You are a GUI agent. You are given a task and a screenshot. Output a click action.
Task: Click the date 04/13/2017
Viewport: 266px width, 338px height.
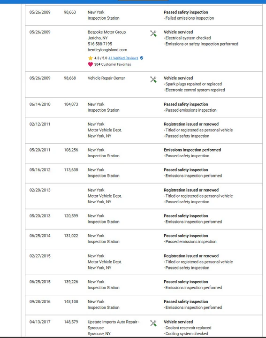pyautogui.click(x=40, y=322)
